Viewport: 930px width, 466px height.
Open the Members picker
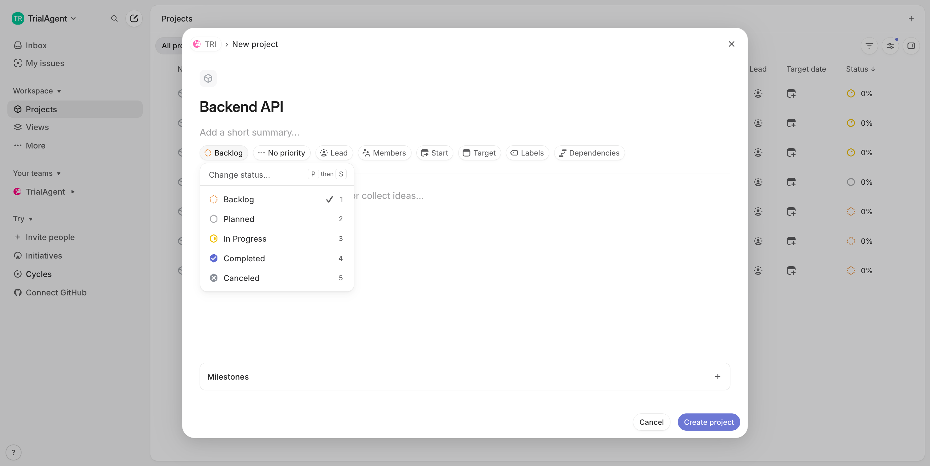384,153
